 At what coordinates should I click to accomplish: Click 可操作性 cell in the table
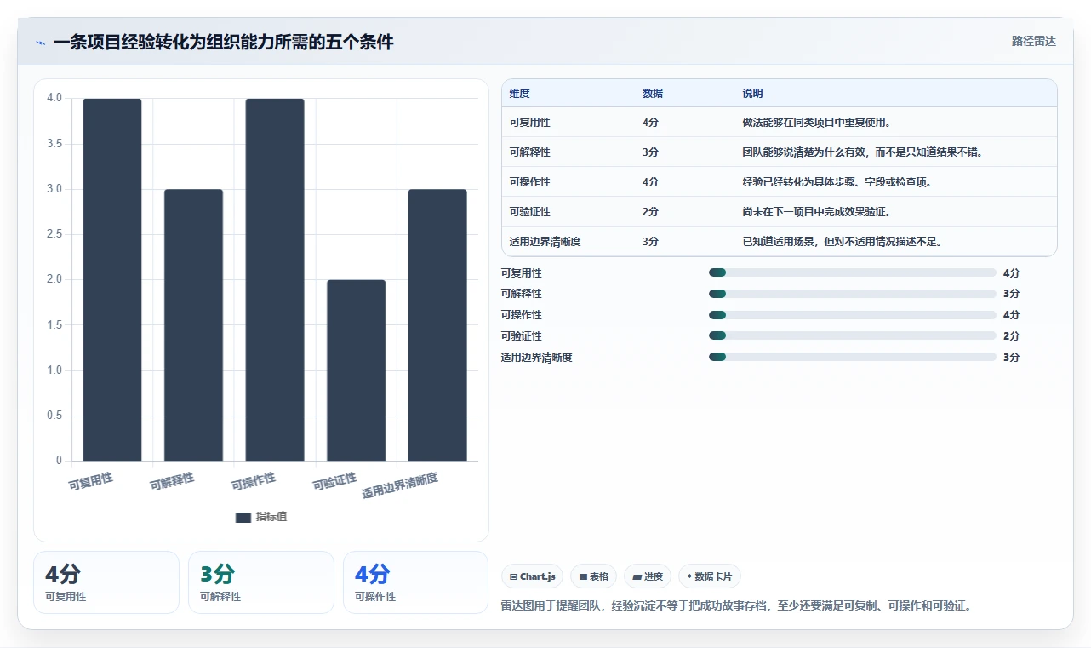click(x=529, y=182)
